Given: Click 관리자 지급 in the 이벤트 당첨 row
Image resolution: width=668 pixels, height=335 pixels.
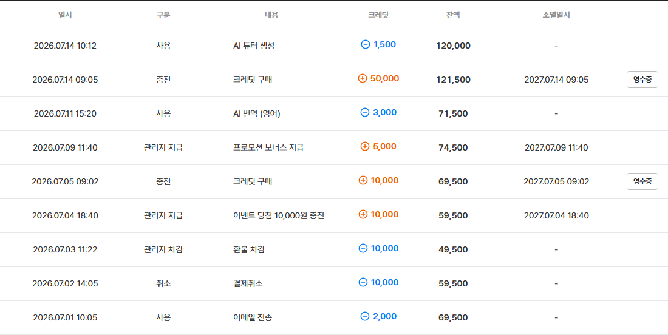Looking at the screenshot, I should [x=163, y=216].
